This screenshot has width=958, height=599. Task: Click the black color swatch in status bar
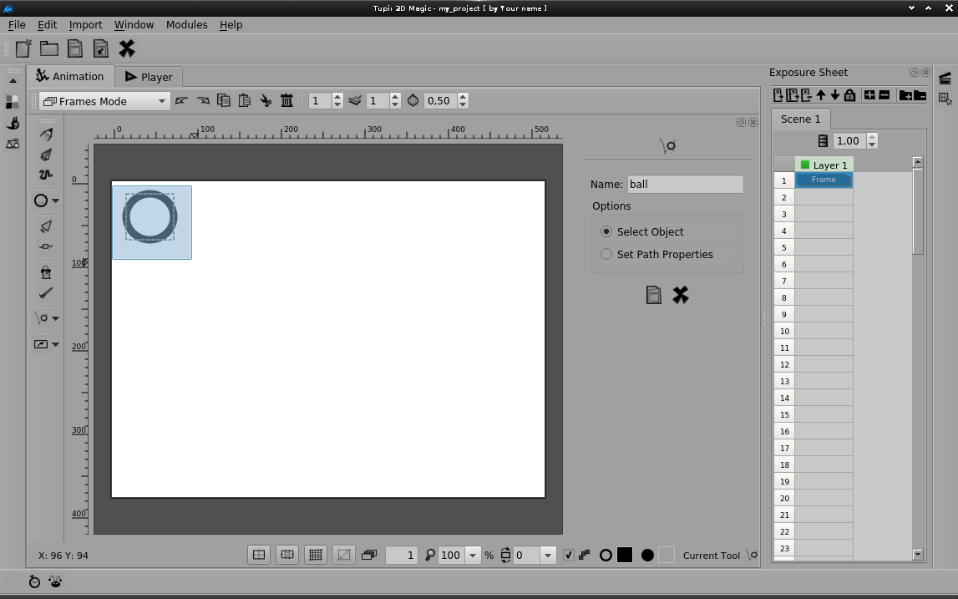tap(625, 555)
